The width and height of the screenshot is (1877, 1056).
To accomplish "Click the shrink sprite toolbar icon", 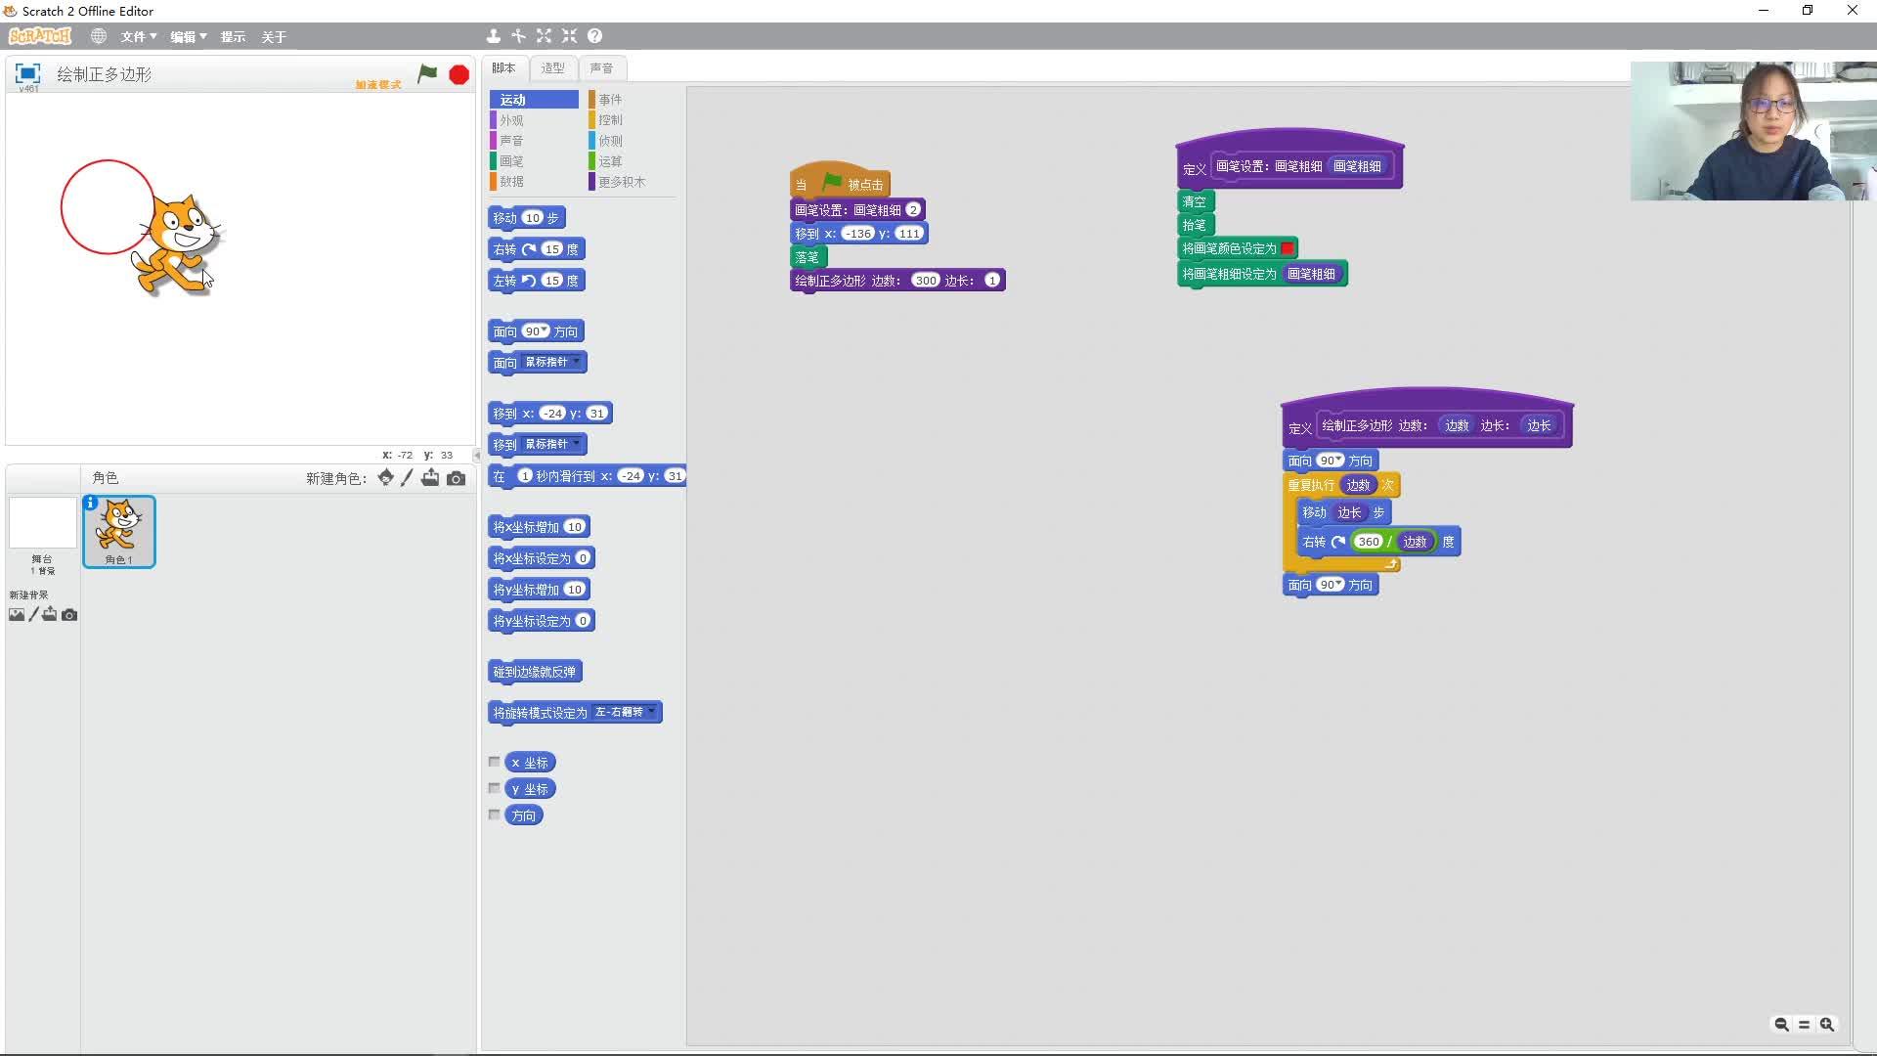I will tap(569, 35).
